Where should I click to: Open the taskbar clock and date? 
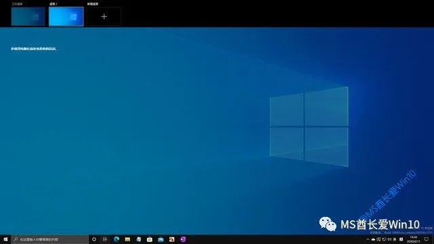[414, 239]
